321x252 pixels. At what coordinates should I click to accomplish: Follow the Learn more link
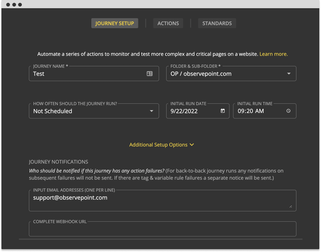click(x=274, y=54)
